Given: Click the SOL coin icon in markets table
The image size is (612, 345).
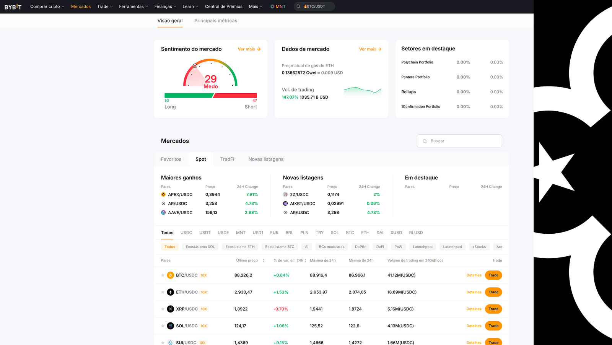Looking at the screenshot, I should tap(171, 326).
